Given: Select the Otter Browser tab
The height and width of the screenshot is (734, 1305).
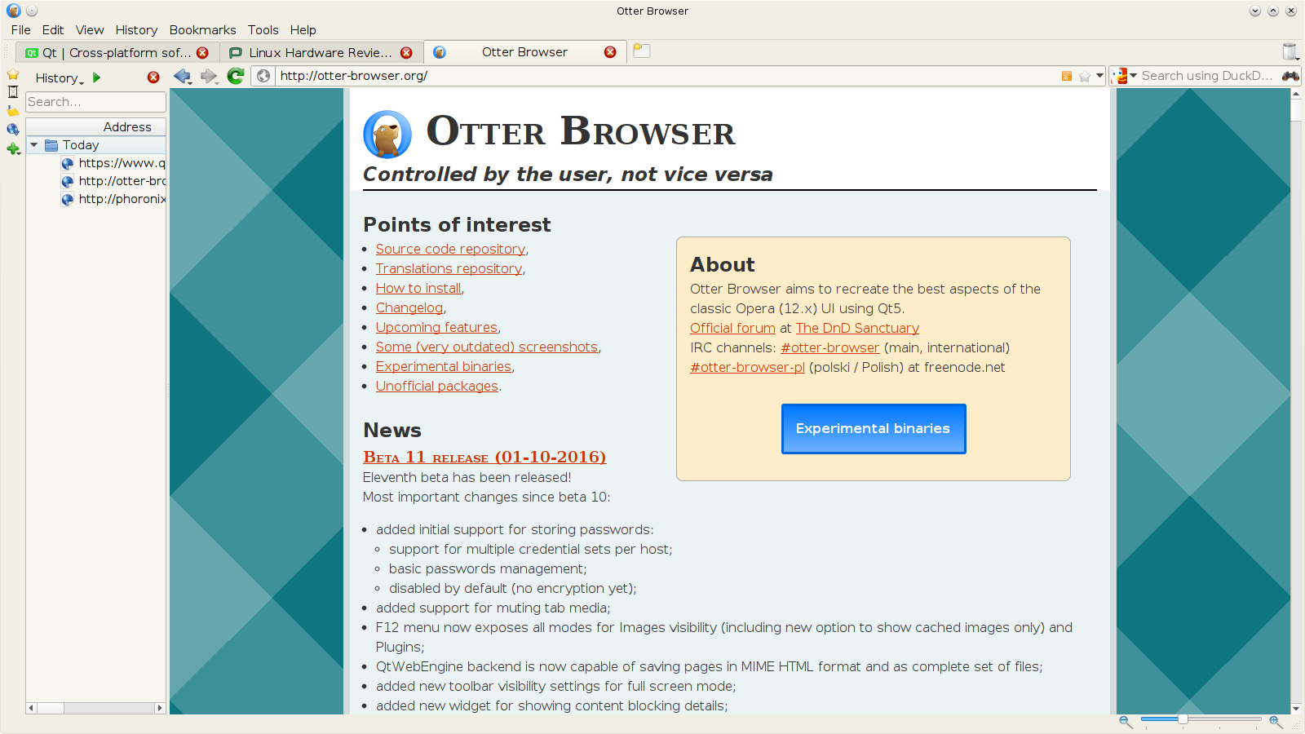Looking at the screenshot, I should (x=525, y=51).
